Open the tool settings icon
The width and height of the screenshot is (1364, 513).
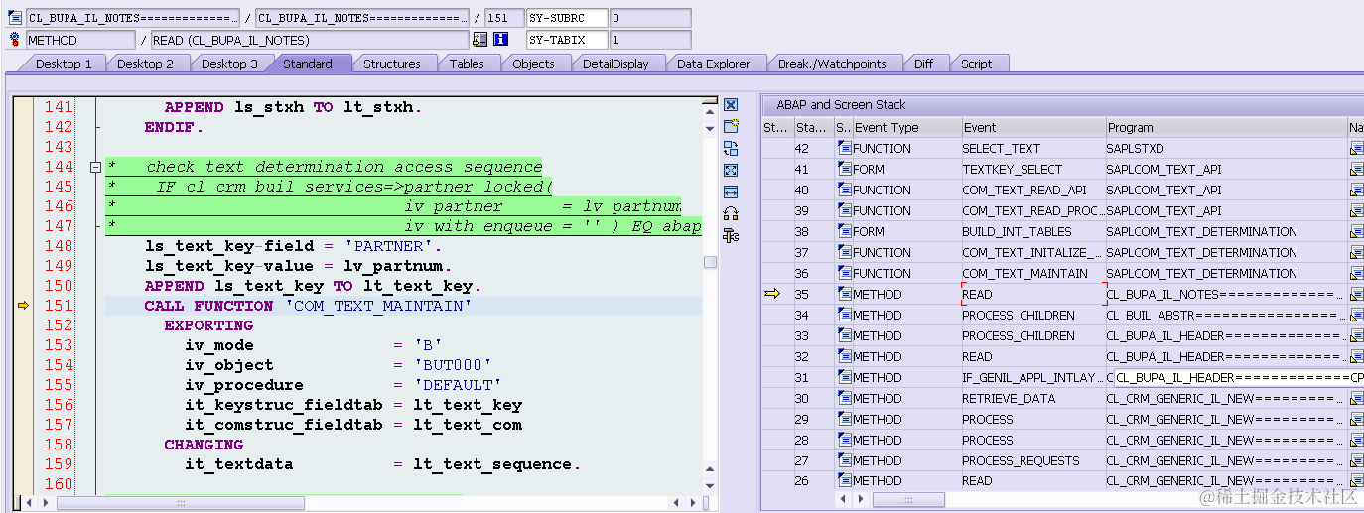click(731, 235)
